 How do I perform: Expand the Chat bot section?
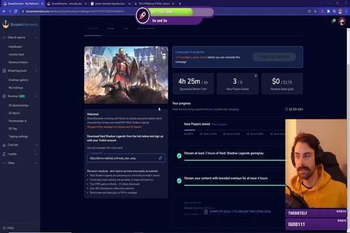click(36, 145)
